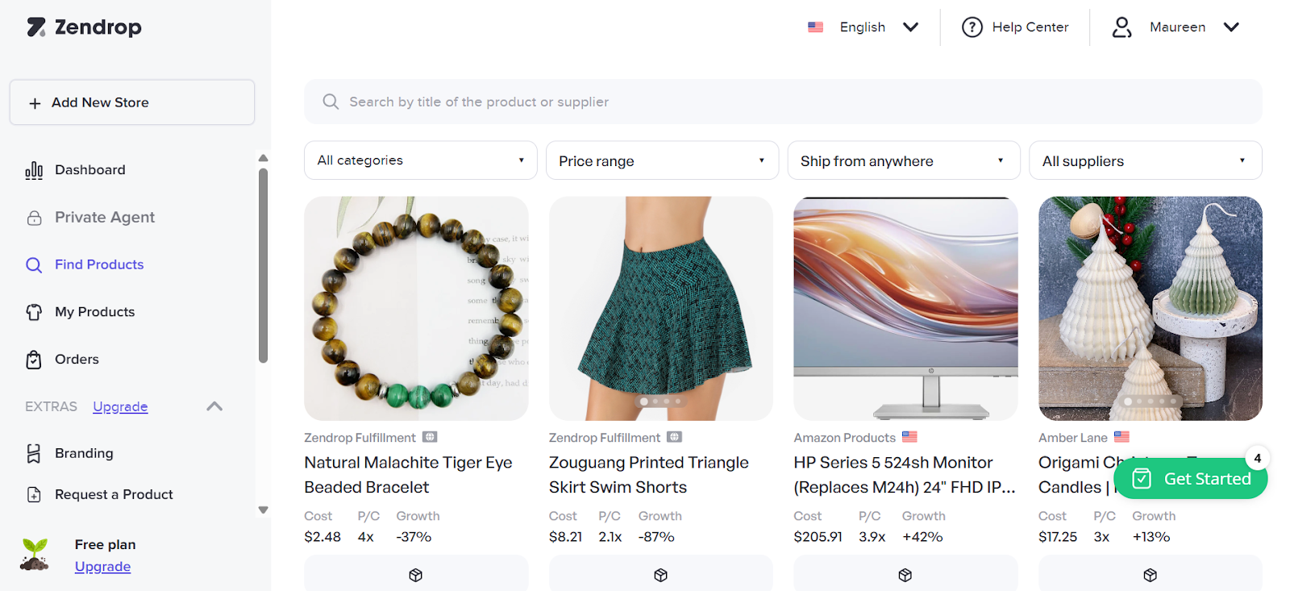The width and height of the screenshot is (1290, 591).
Task: Select the Orders bag icon
Action: 34,359
